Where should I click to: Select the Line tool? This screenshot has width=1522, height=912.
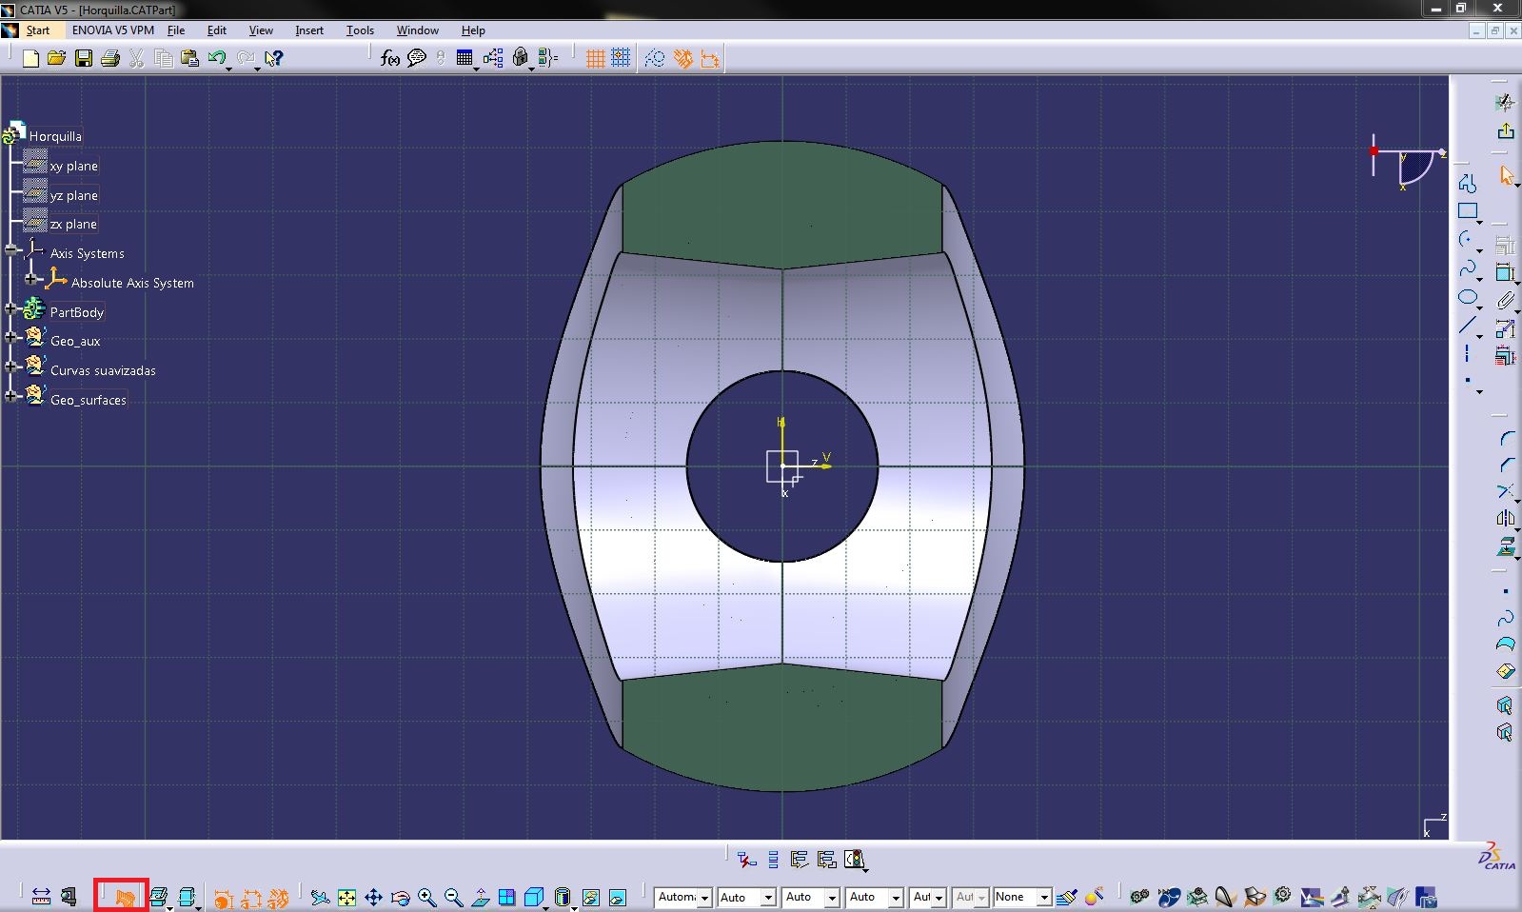(1468, 327)
